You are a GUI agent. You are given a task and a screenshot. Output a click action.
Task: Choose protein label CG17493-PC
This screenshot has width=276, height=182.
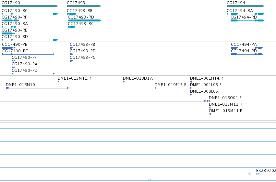[x=83, y=58]
